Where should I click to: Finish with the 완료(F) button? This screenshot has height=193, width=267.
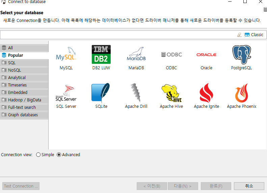coord(216,186)
